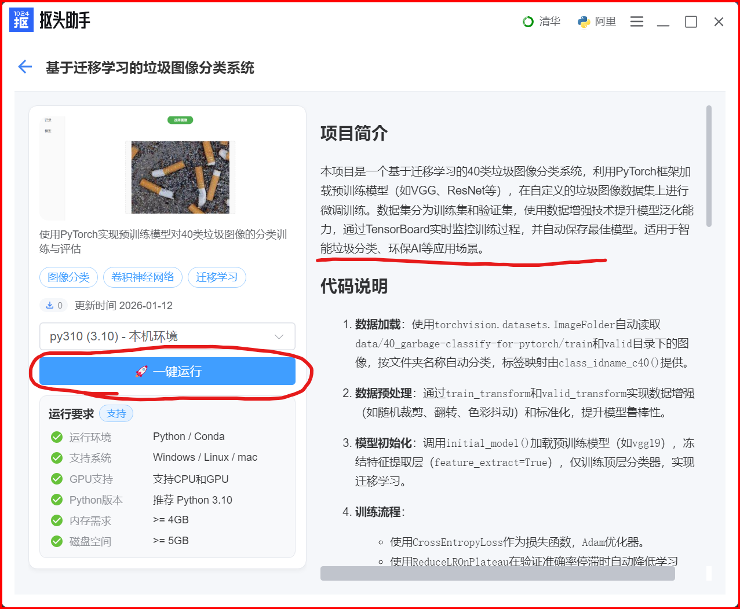The width and height of the screenshot is (740, 609).
Task: Click the 支持 badge next to 运行要求
Action: tap(116, 413)
